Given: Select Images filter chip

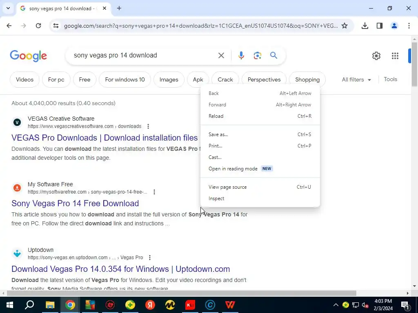Looking at the screenshot, I should [x=169, y=79].
